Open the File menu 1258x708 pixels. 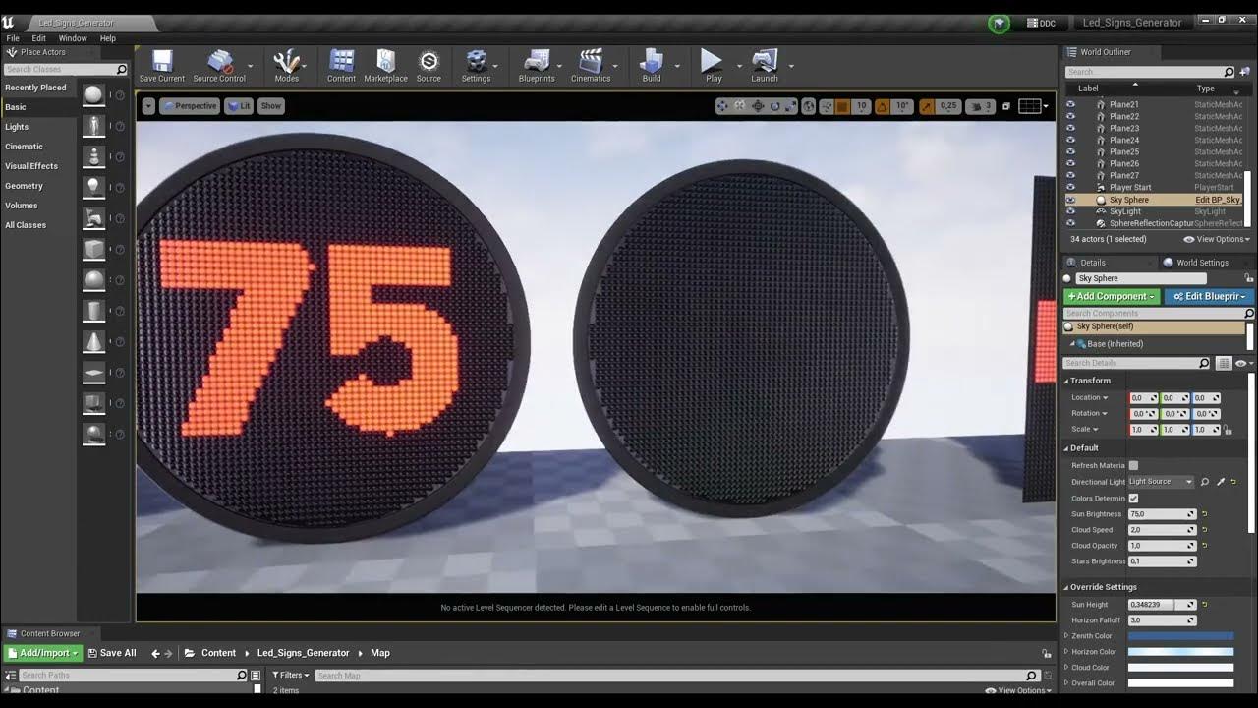[13, 38]
